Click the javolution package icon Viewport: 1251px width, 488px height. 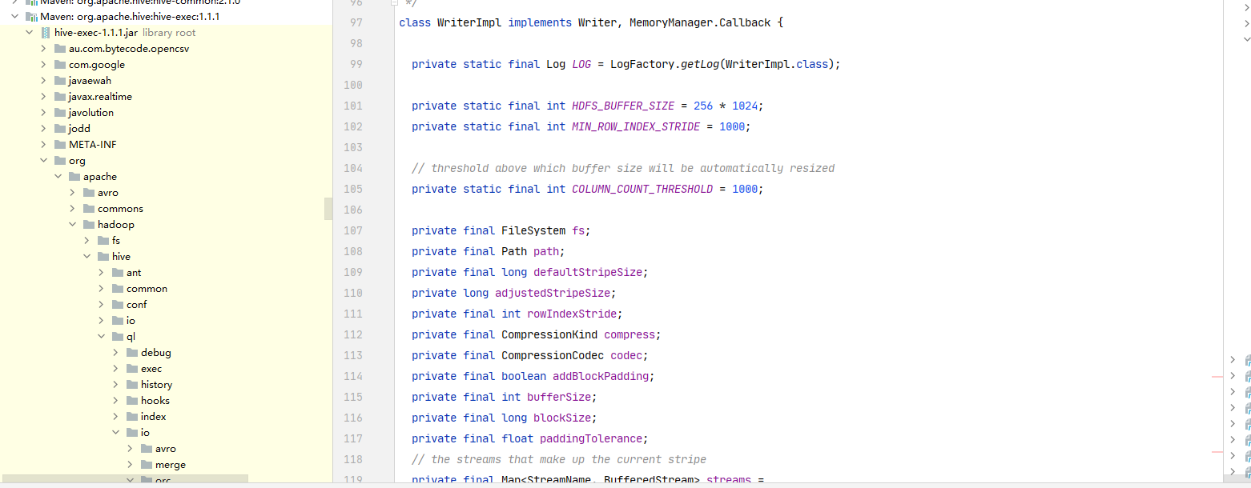point(59,112)
